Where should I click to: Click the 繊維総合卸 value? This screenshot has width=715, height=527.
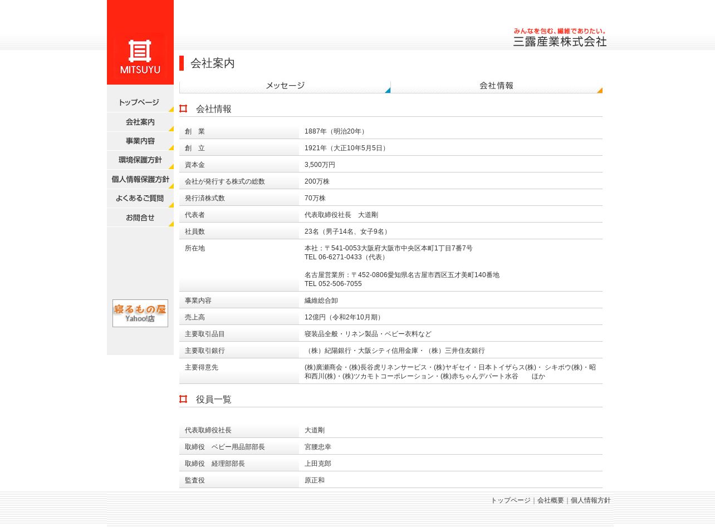point(321,301)
